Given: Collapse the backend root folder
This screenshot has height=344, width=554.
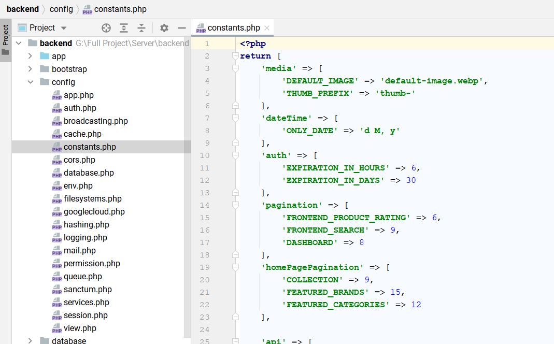Looking at the screenshot, I should pyautogui.click(x=19, y=43).
